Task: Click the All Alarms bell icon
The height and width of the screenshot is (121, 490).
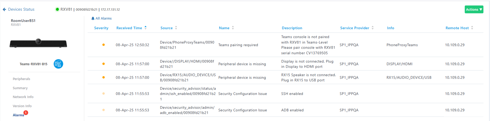Action: tap(93, 18)
